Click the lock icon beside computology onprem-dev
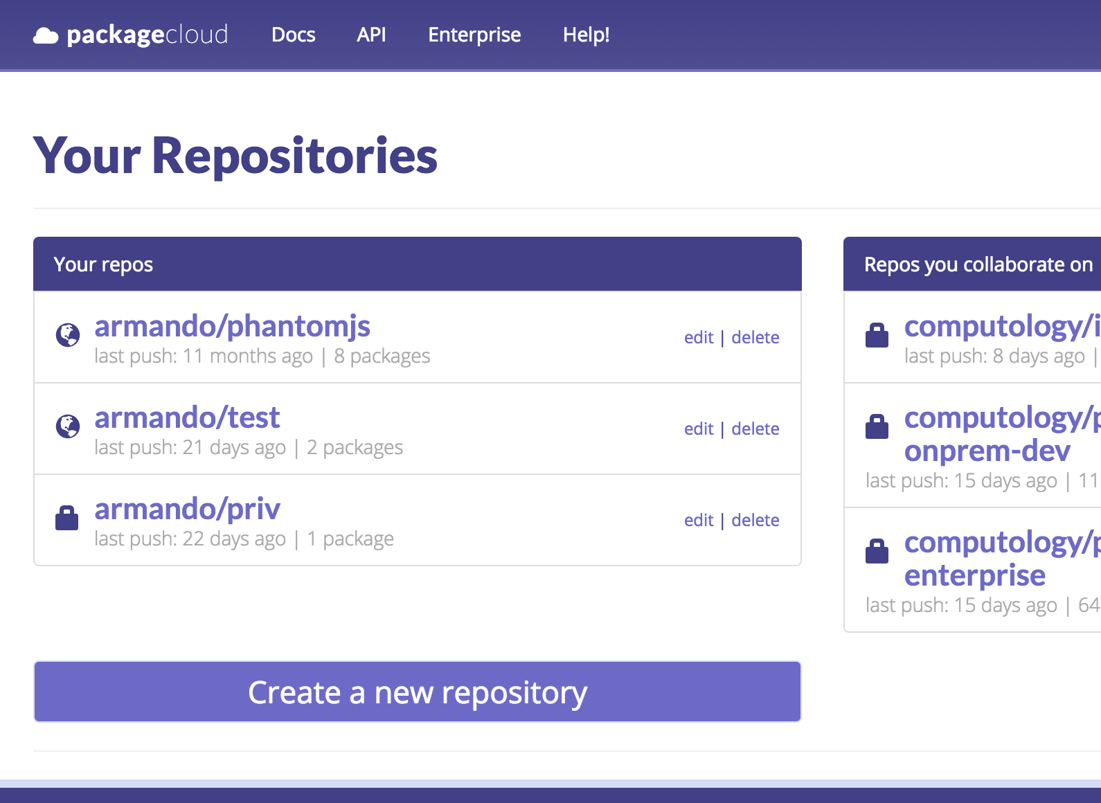1101x803 pixels. pos(877,426)
